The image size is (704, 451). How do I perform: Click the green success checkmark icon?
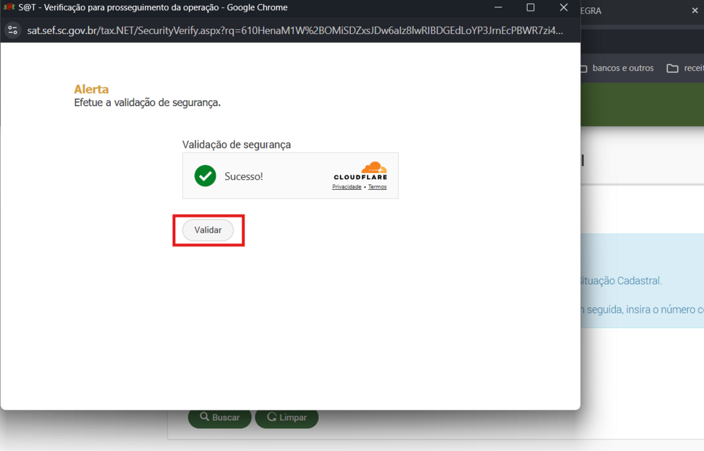[205, 176]
